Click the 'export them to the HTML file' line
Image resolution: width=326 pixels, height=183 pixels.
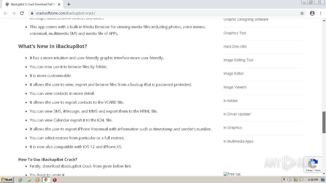coord(93,111)
